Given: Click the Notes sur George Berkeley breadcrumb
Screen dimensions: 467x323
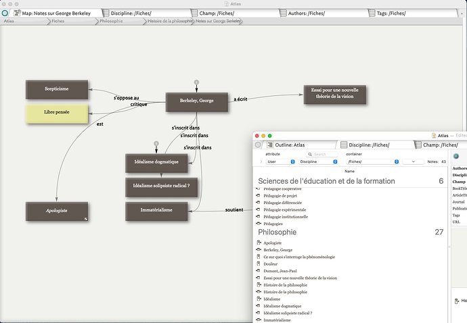Looking at the screenshot, I should click(219, 21).
